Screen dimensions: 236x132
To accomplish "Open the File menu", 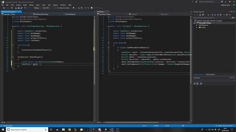I will coord(2,5).
